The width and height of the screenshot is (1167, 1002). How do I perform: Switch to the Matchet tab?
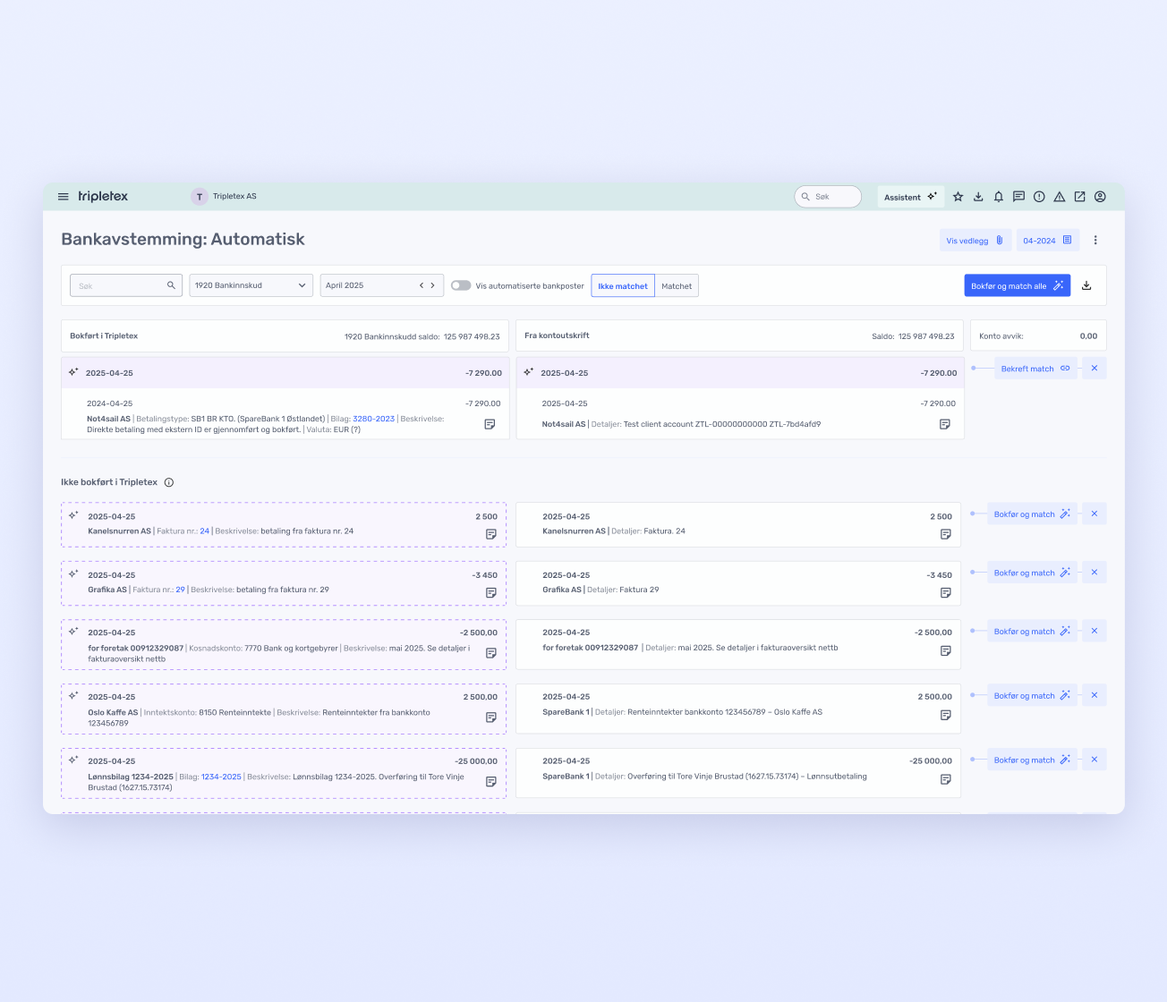677,286
